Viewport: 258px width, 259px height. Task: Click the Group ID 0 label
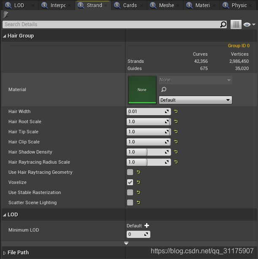tap(239, 46)
